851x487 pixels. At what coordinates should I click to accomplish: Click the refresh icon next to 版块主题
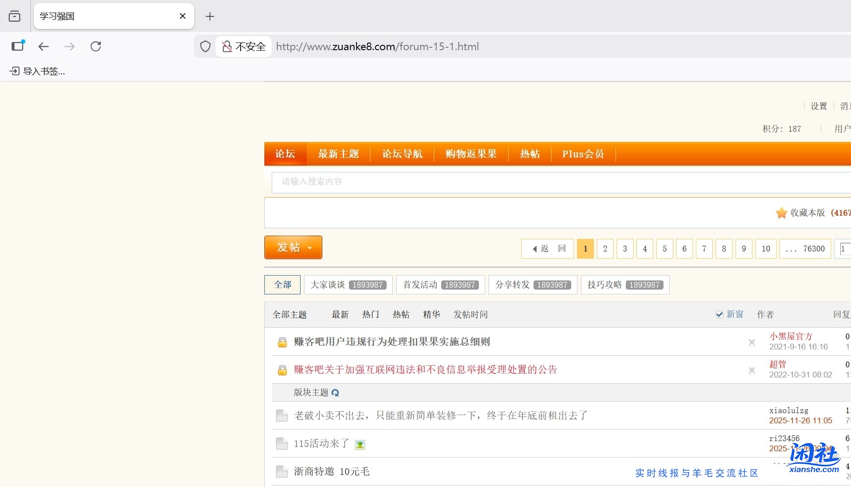click(x=335, y=392)
